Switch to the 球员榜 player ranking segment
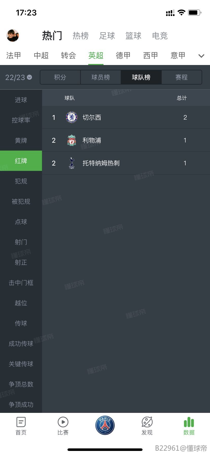Image resolution: width=210 pixels, height=455 pixels. click(101, 77)
